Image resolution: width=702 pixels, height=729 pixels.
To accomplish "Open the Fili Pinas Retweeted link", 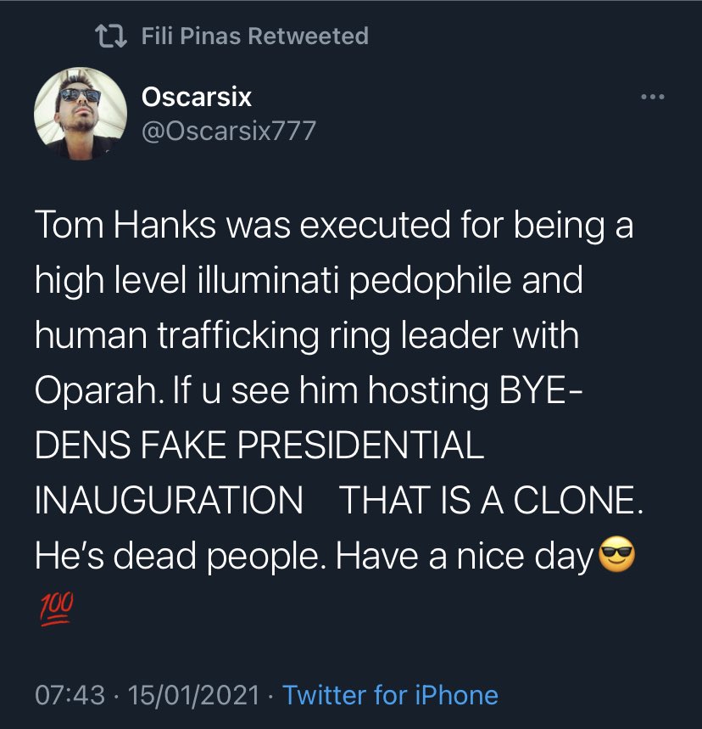I will pyautogui.click(x=254, y=36).
